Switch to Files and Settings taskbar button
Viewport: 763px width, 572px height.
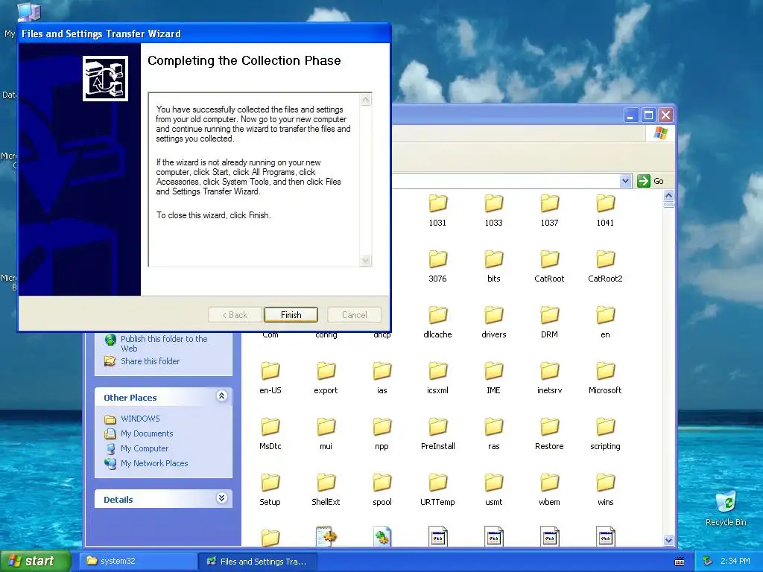click(x=257, y=562)
